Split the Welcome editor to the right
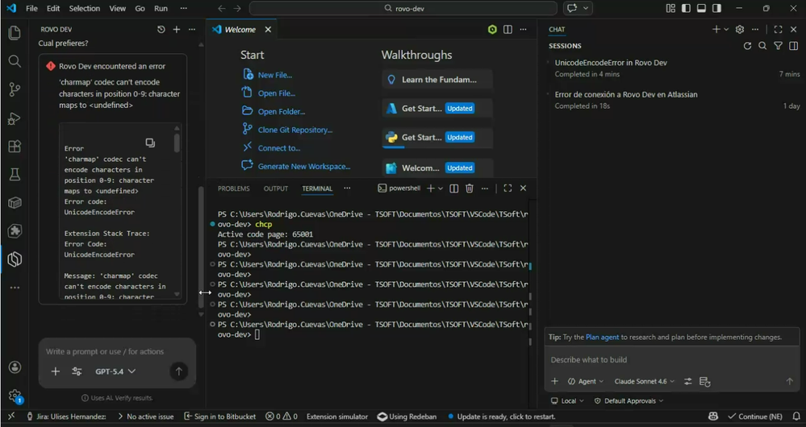Image resolution: width=806 pixels, height=427 pixels. coord(507,30)
